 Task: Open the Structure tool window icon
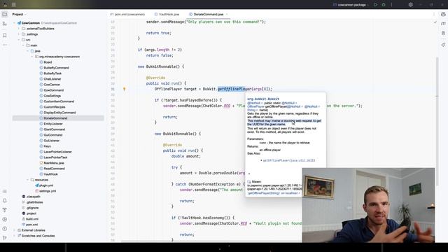(x=5, y=24)
